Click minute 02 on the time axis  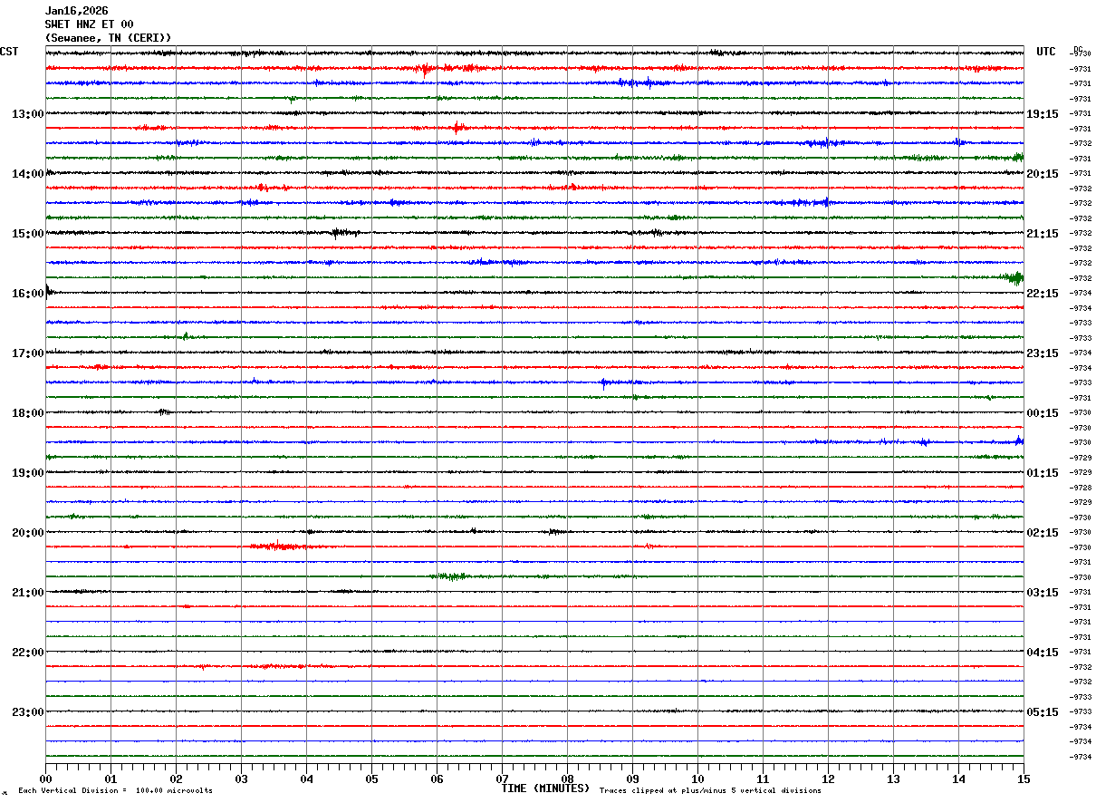coord(176,779)
